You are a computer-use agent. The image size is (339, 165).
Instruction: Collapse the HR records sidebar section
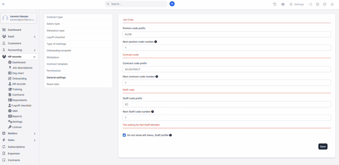(x=34, y=57)
